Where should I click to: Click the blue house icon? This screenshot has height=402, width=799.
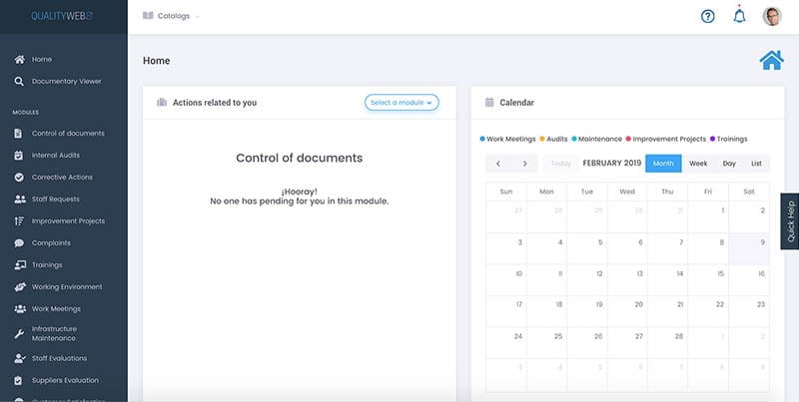[771, 60]
